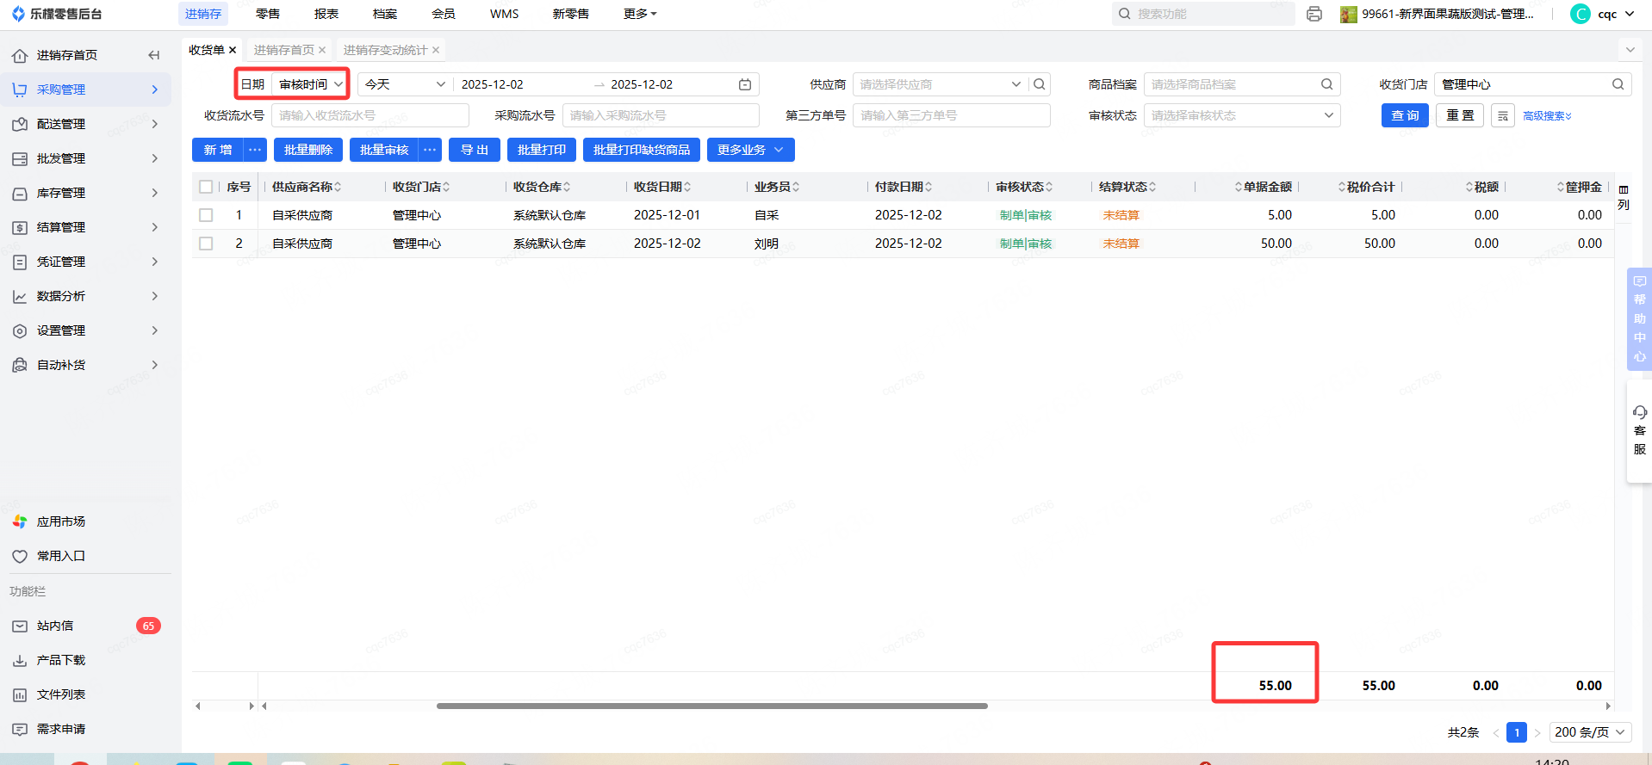Open 应用市场 in sidebar
1652x765 pixels.
tap(61, 521)
